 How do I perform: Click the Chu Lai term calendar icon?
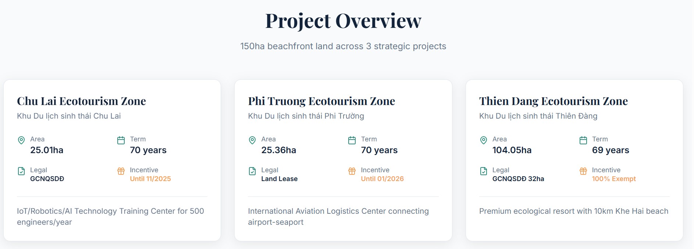click(x=121, y=140)
